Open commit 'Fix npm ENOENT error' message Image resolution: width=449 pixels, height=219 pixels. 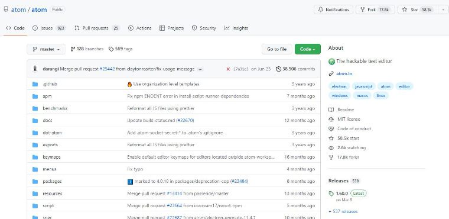(188, 96)
